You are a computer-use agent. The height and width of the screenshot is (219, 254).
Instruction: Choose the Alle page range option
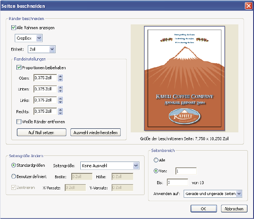[x=156, y=160]
